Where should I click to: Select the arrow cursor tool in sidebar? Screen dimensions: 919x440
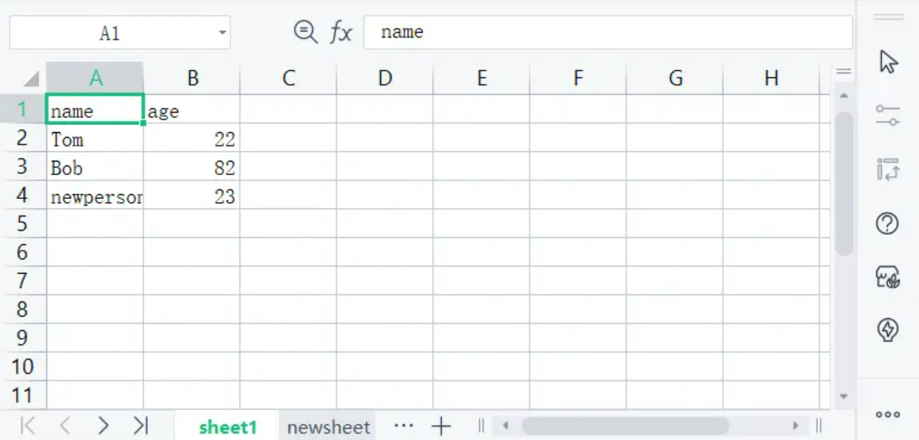coord(888,61)
